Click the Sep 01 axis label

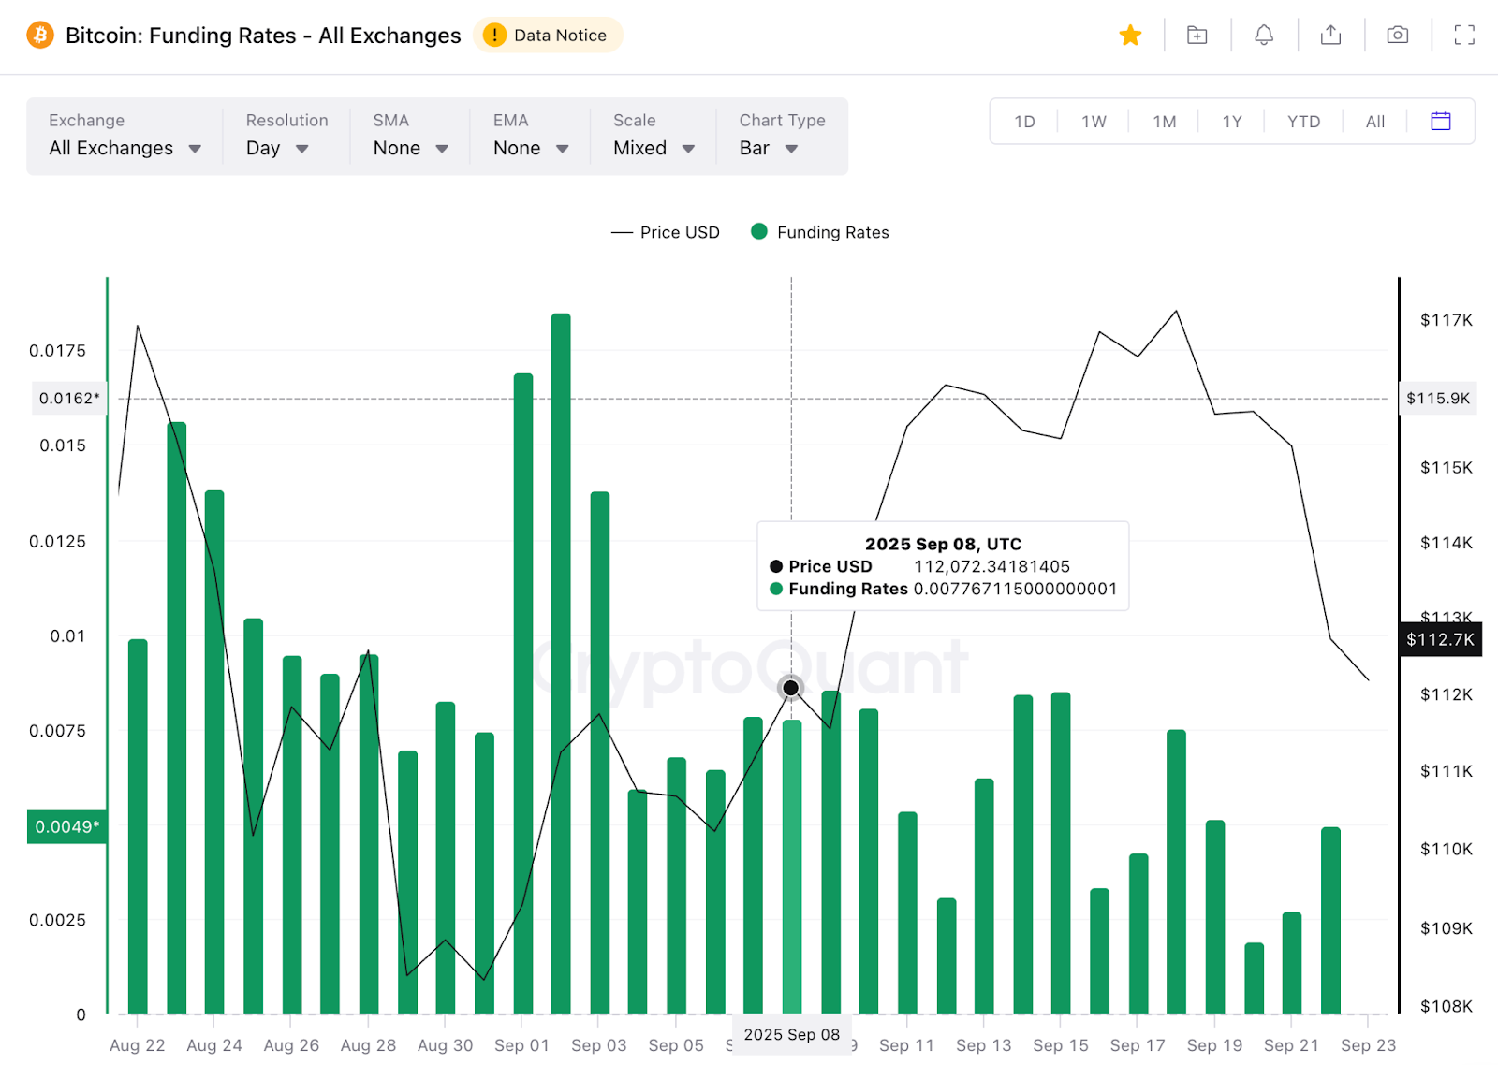[x=521, y=1045]
